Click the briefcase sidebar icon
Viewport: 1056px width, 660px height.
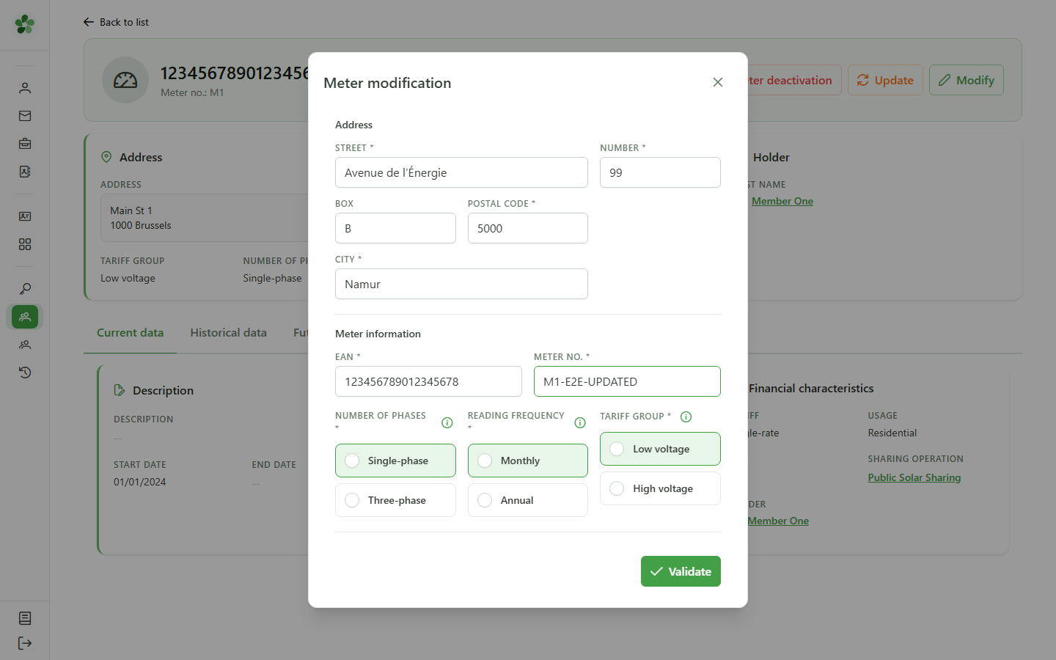click(25, 144)
